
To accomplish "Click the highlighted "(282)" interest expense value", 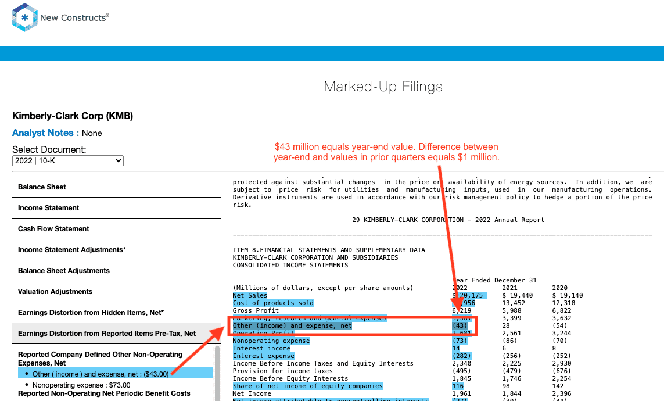I will (x=462, y=356).
